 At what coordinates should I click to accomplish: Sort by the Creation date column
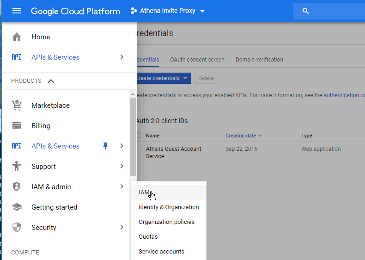[241, 136]
